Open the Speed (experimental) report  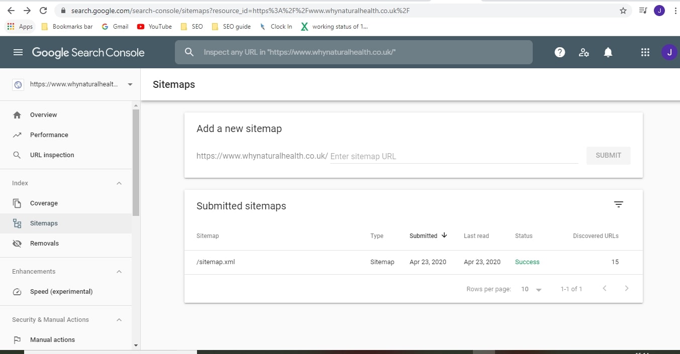(x=62, y=291)
